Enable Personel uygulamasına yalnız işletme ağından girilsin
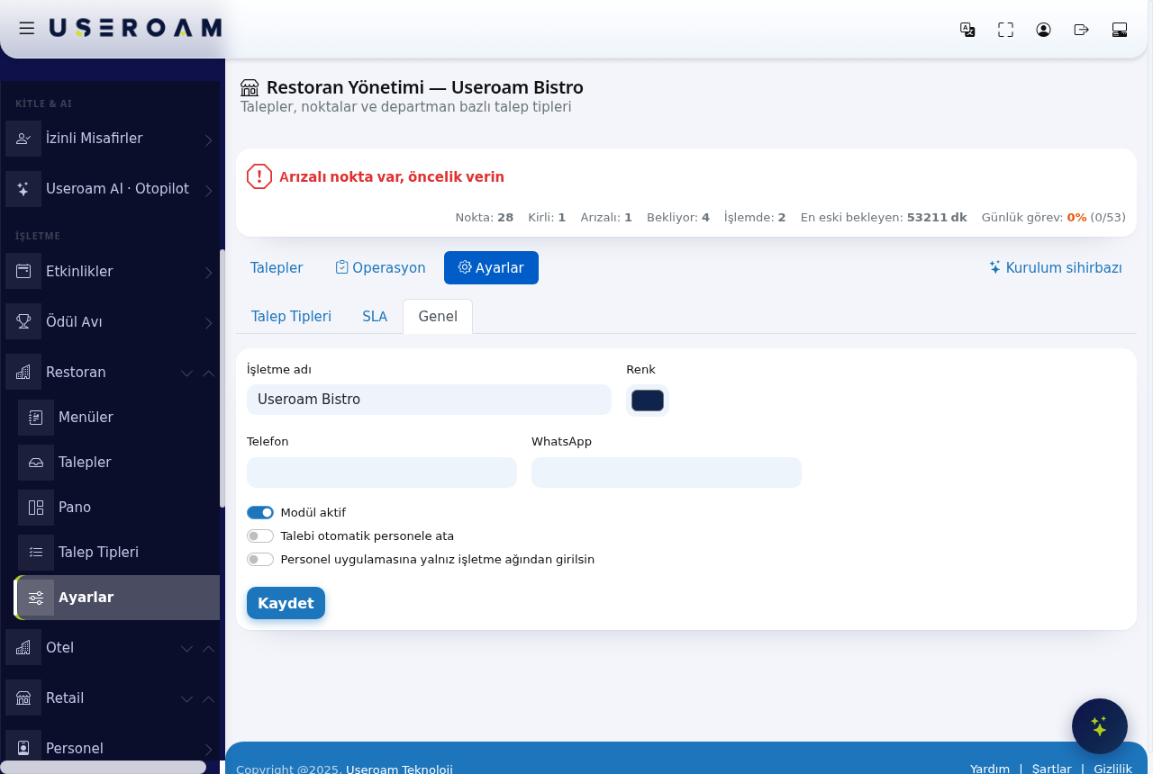 tap(260, 559)
